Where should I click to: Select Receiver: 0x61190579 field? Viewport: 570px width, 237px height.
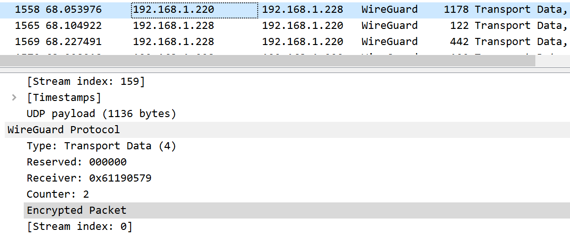[89, 178]
